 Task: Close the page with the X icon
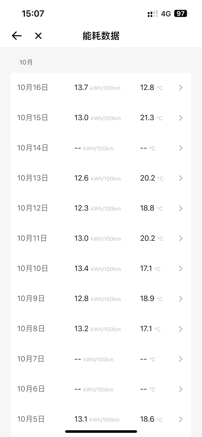38,36
